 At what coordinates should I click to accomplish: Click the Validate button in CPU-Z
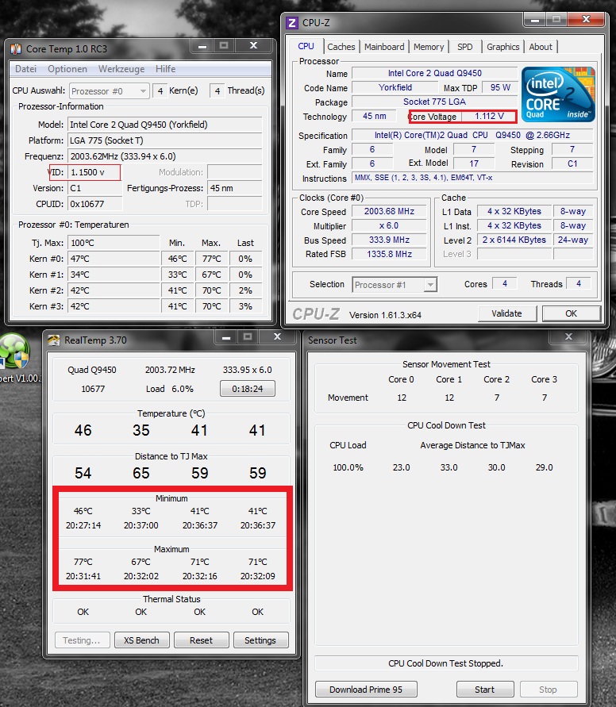[x=507, y=313]
